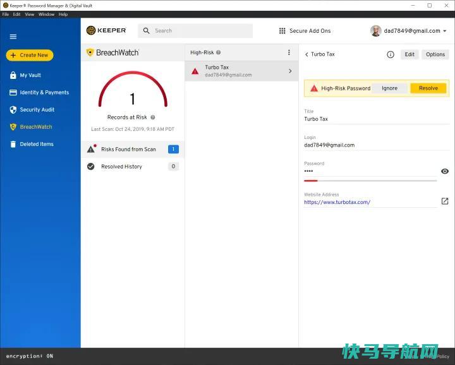Toggle password visibility eye icon
Image resolution: width=455 pixels, height=365 pixels.
(x=444, y=171)
